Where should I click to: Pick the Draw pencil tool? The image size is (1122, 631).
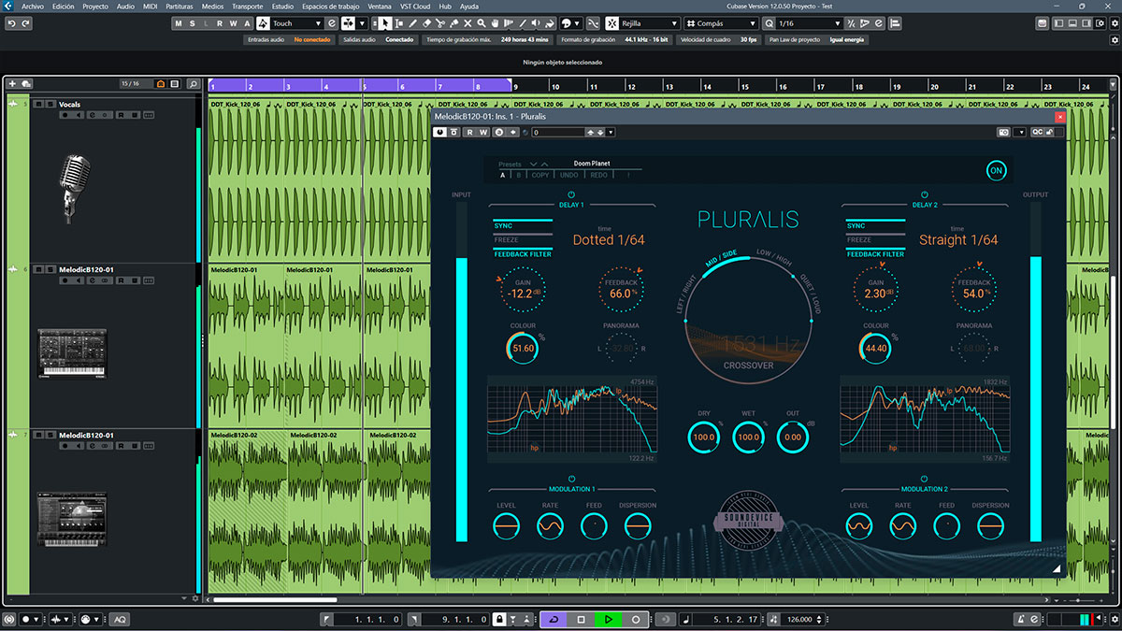(412, 23)
